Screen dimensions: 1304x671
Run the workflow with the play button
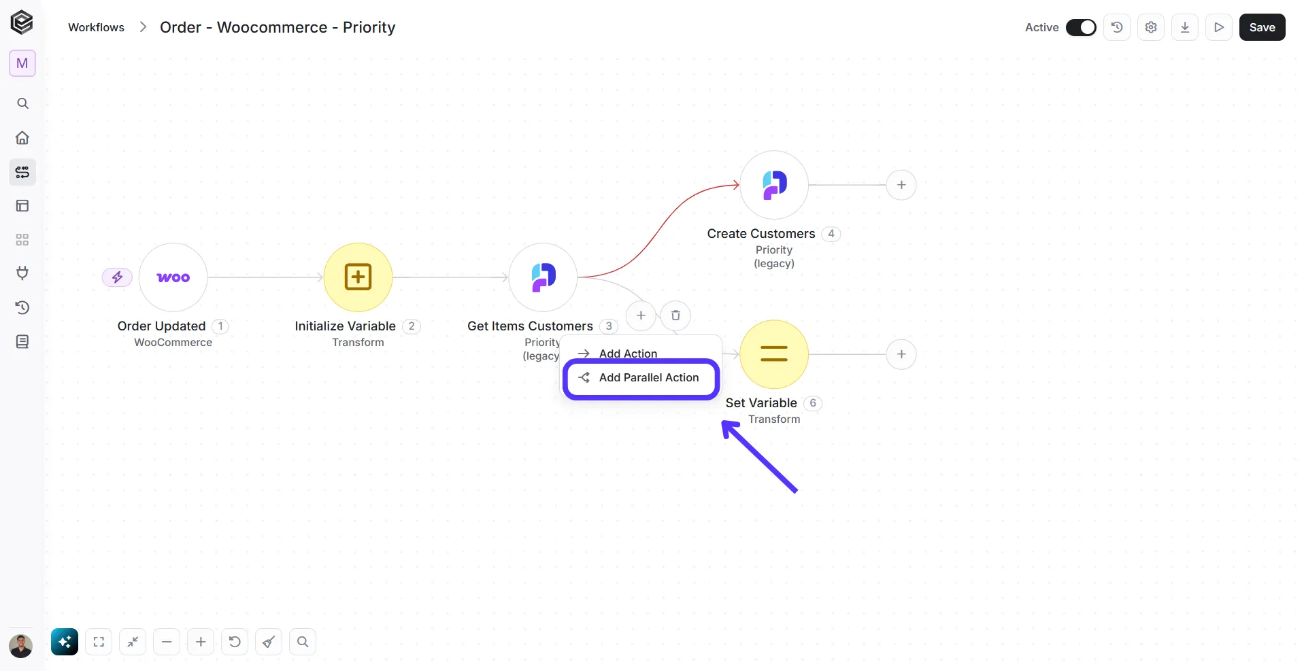coord(1219,27)
